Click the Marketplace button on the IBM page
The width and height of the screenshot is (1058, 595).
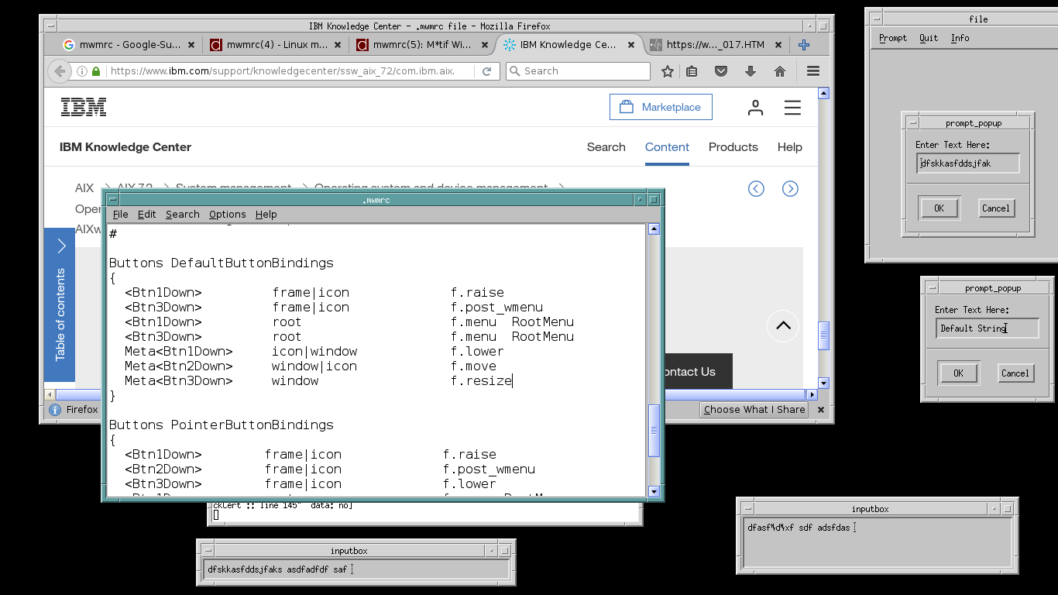tap(661, 107)
